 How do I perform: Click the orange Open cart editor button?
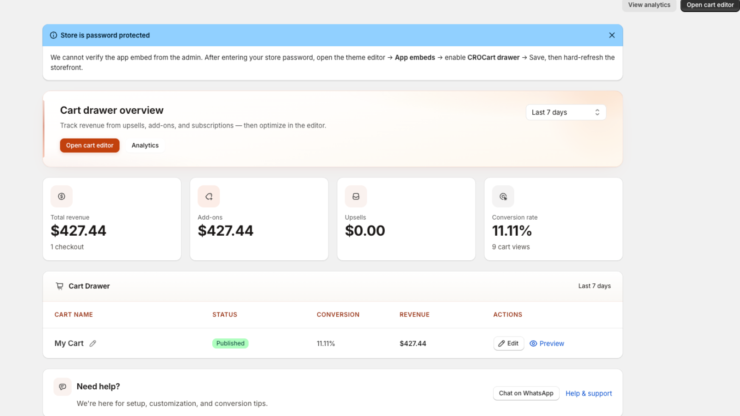point(90,145)
